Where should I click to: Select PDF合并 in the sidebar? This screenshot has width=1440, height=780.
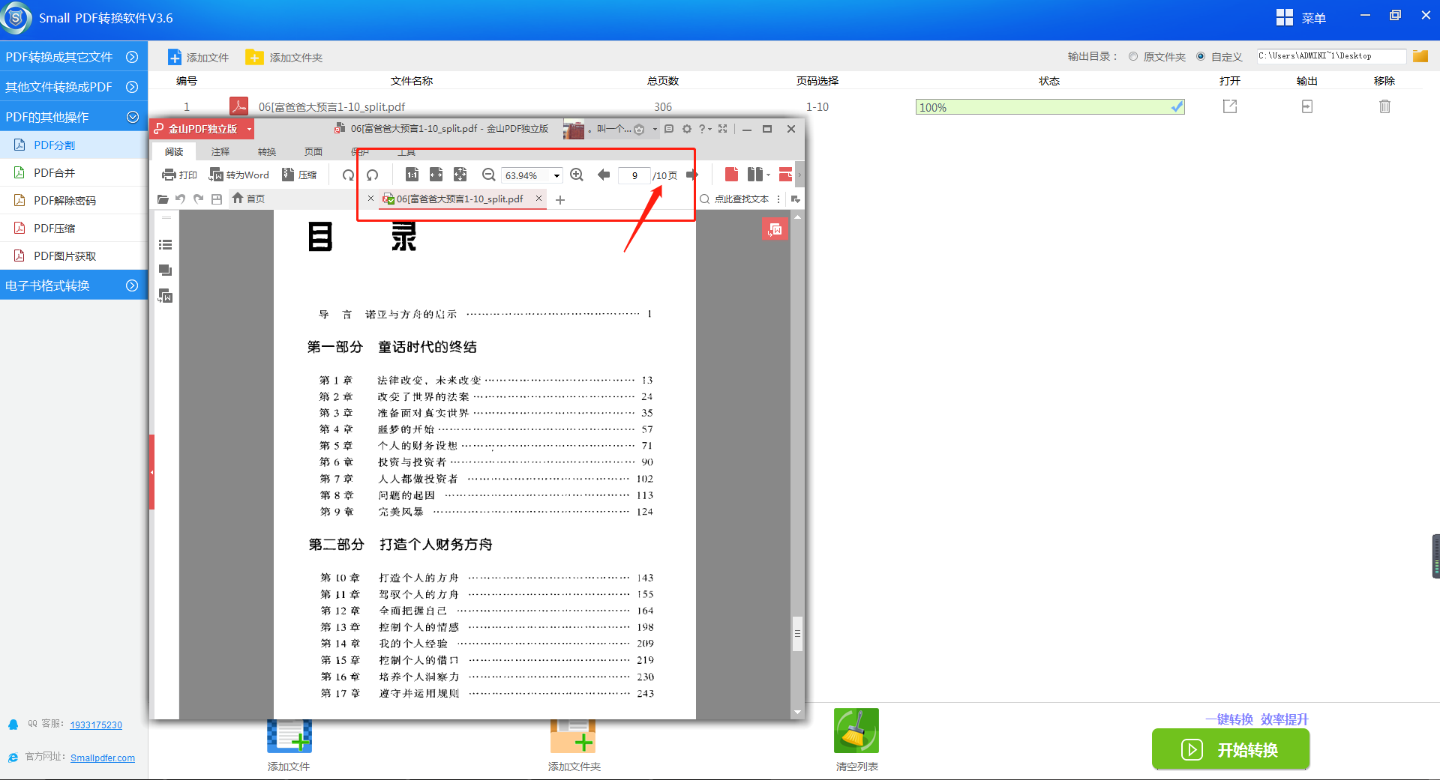coord(73,173)
